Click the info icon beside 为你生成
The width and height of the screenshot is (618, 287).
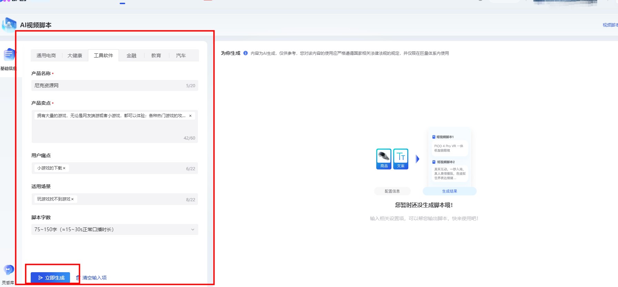point(246,53)
